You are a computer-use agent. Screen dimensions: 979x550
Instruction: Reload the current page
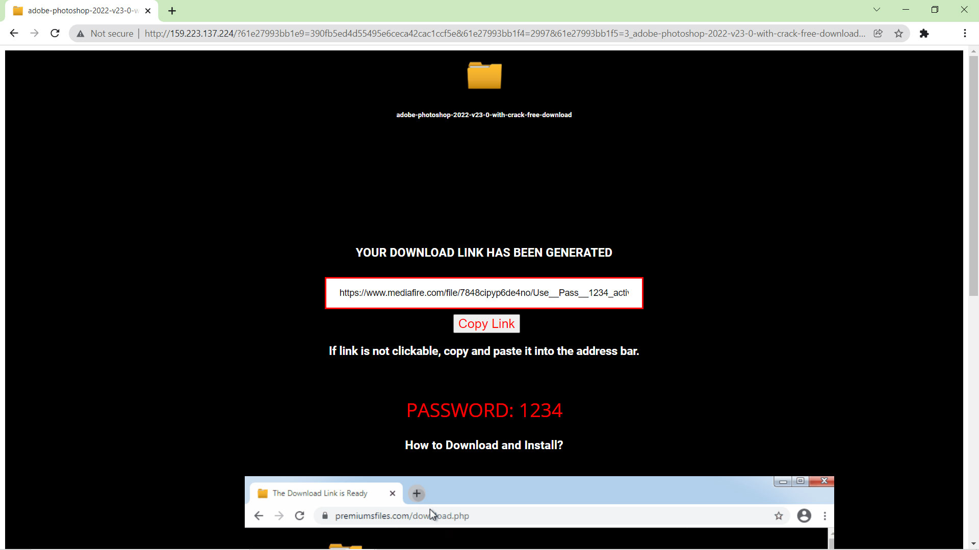click(x=55, y=33)
